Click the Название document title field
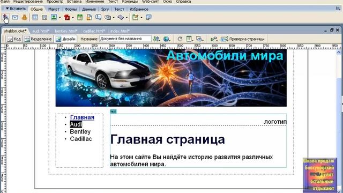This screenshot has height=193, width=343. [125, 39]
